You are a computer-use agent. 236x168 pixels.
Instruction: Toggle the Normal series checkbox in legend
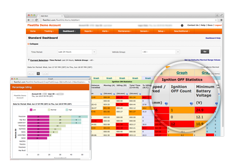click(49, 109)
